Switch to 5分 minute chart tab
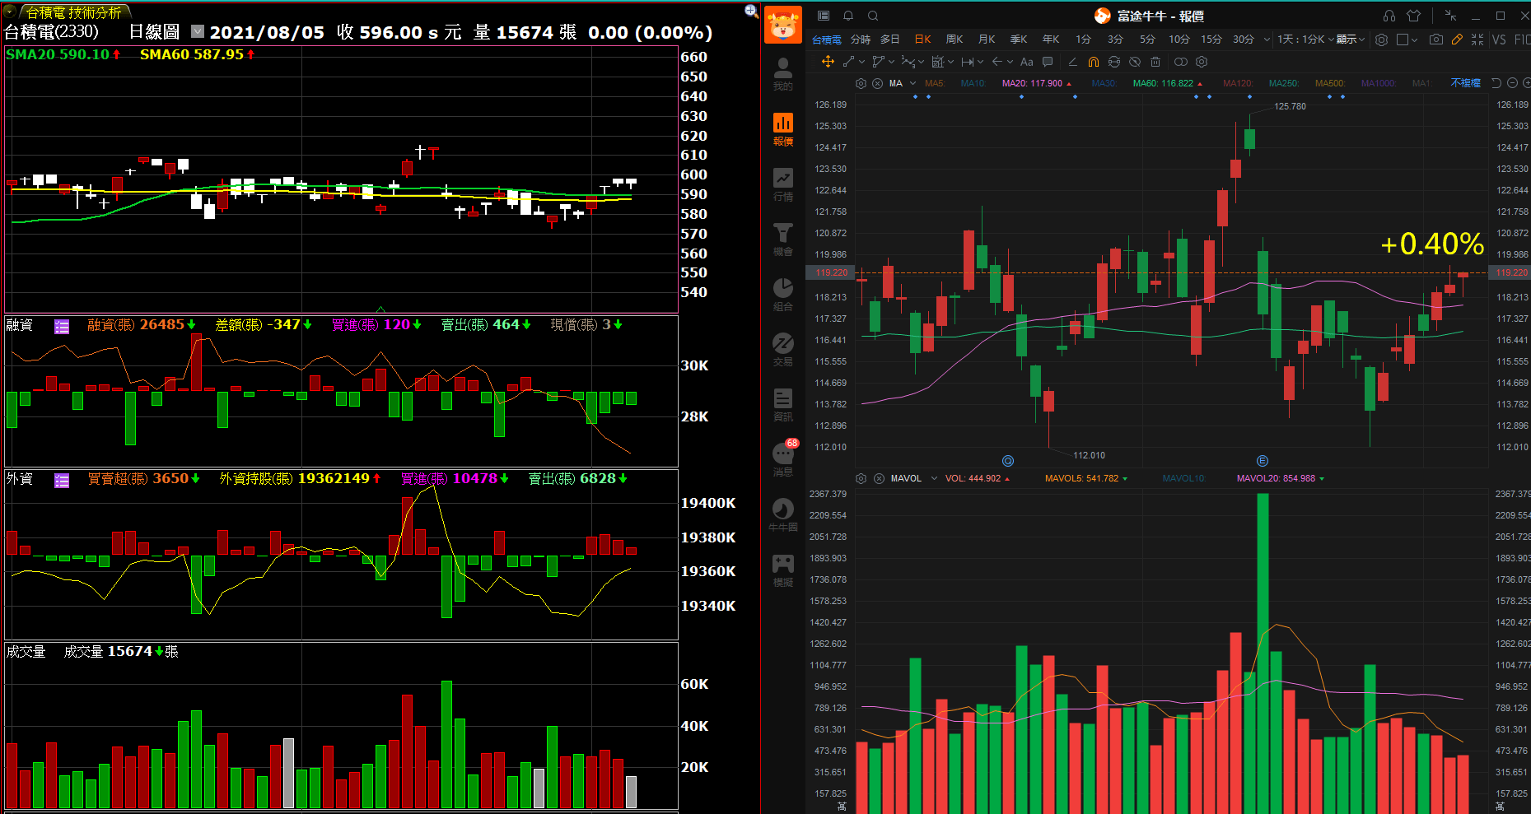The height and width of the screenshot is (814, 1531). point(1147,40)
